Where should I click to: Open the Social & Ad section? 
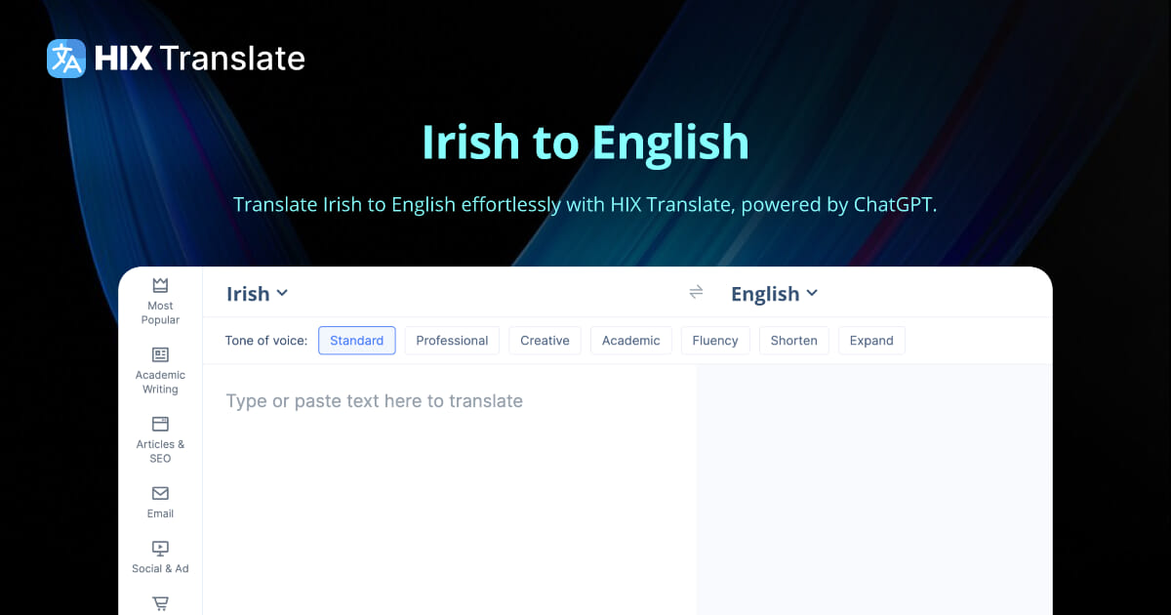(x=159, y=554)
